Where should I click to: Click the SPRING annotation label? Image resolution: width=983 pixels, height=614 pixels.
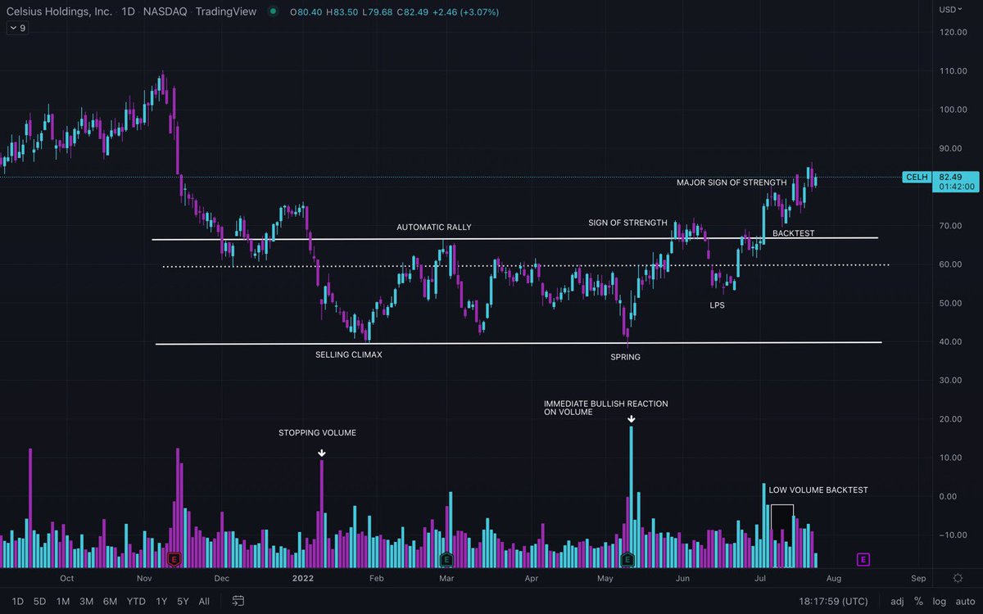click(x=625, y=357)
